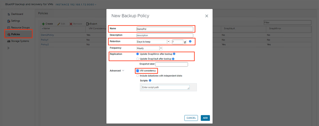Image resolution: width=319 pixels, height=126 pixels.
Task: Click the Scripts info icon
Action: click(150, 80)
